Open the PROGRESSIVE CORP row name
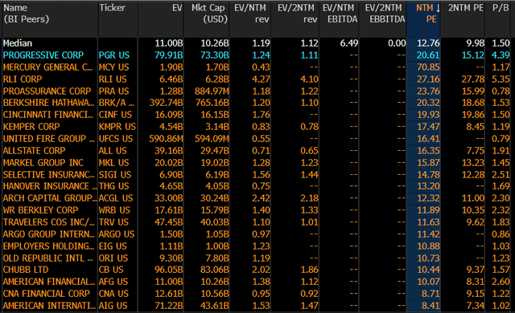Viewport: 515px width, 313px height. 43,55
